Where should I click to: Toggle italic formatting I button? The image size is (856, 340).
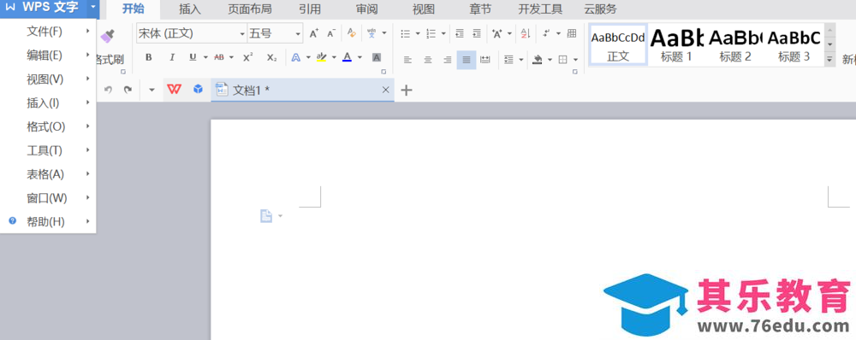172,57
